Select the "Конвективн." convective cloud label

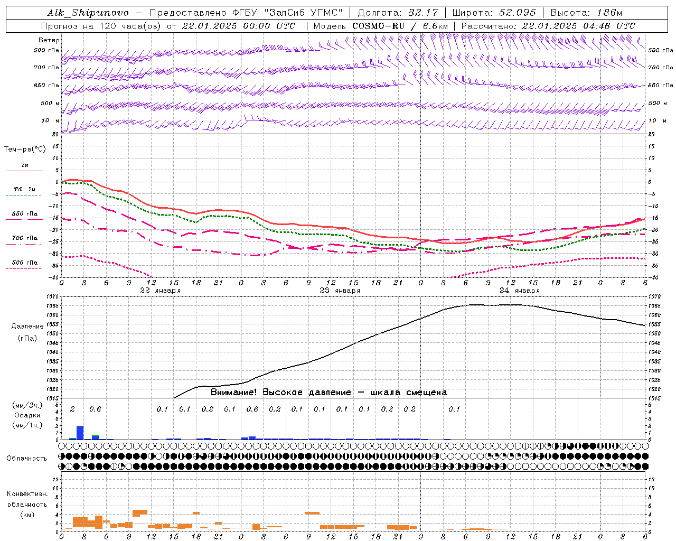27,494
